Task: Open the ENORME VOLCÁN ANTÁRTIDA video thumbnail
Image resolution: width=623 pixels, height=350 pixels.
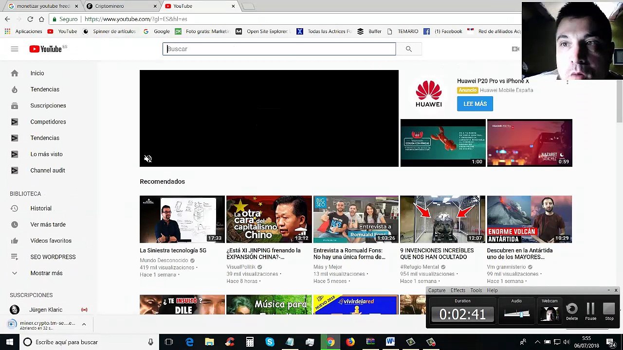Action: (530, 219)
